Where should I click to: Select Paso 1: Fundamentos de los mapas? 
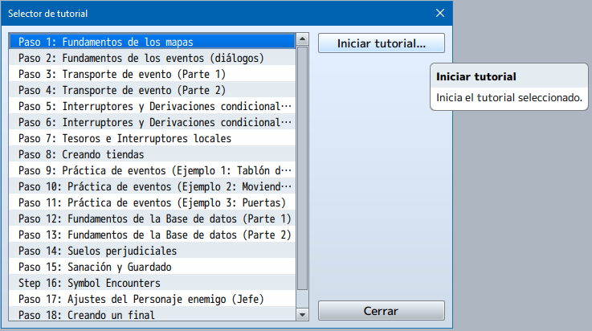pyautogui.click(x=153, y=42)
